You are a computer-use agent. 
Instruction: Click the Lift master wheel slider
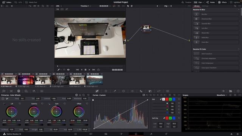pos(12,125)
